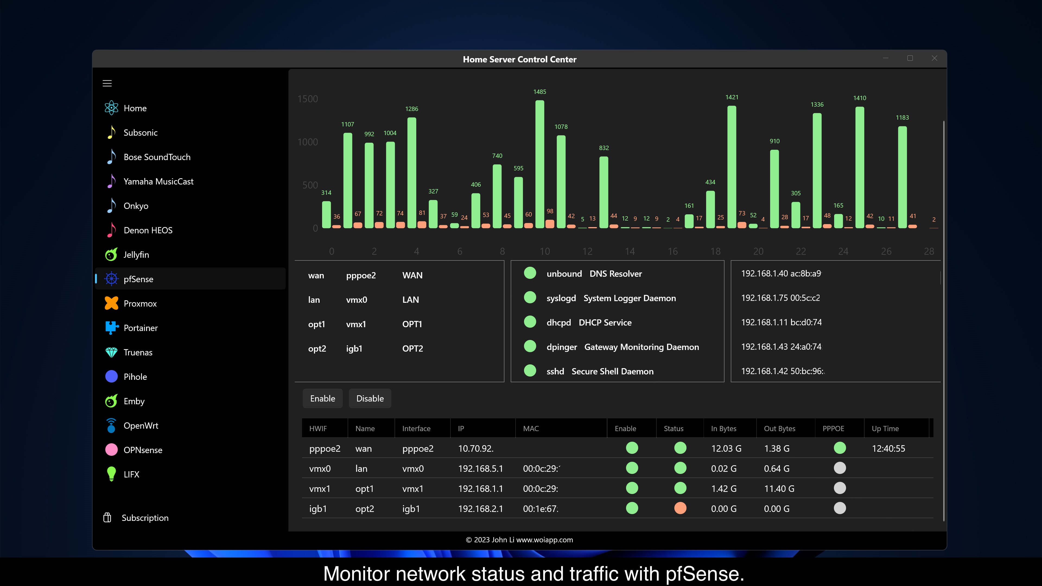Toggle the orange Status indicator for igb1
The height and width of the screenshot is (586, 1042).
tap(680, 508)
